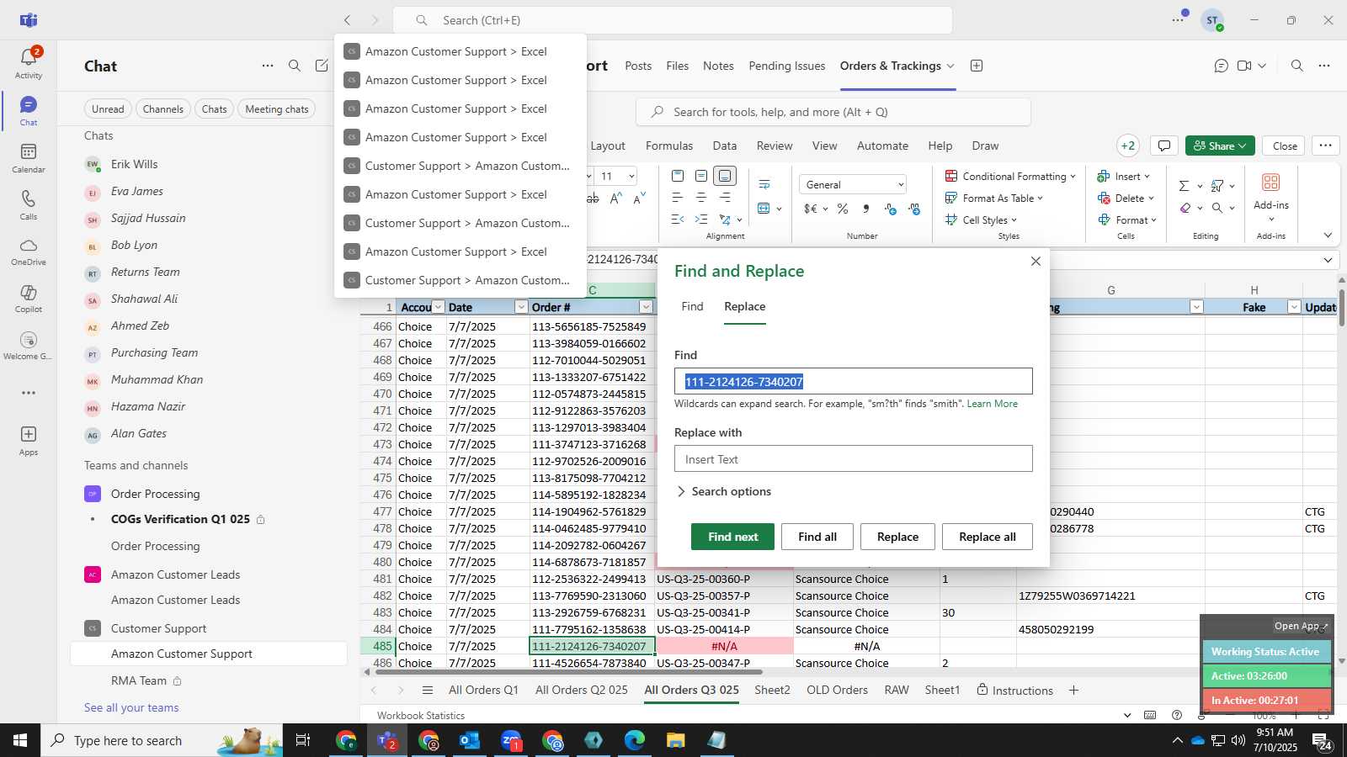Click the Find all button
The height and width of the screenshot is (757, 1347).
pos(817,537)
